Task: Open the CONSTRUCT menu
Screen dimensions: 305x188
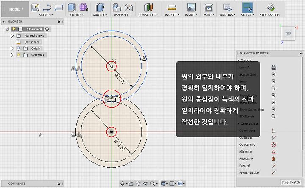Action: point(148,15)
